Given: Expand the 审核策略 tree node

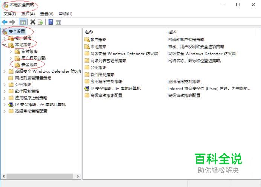Looking at the screenshot, I should tap(11, 52).
